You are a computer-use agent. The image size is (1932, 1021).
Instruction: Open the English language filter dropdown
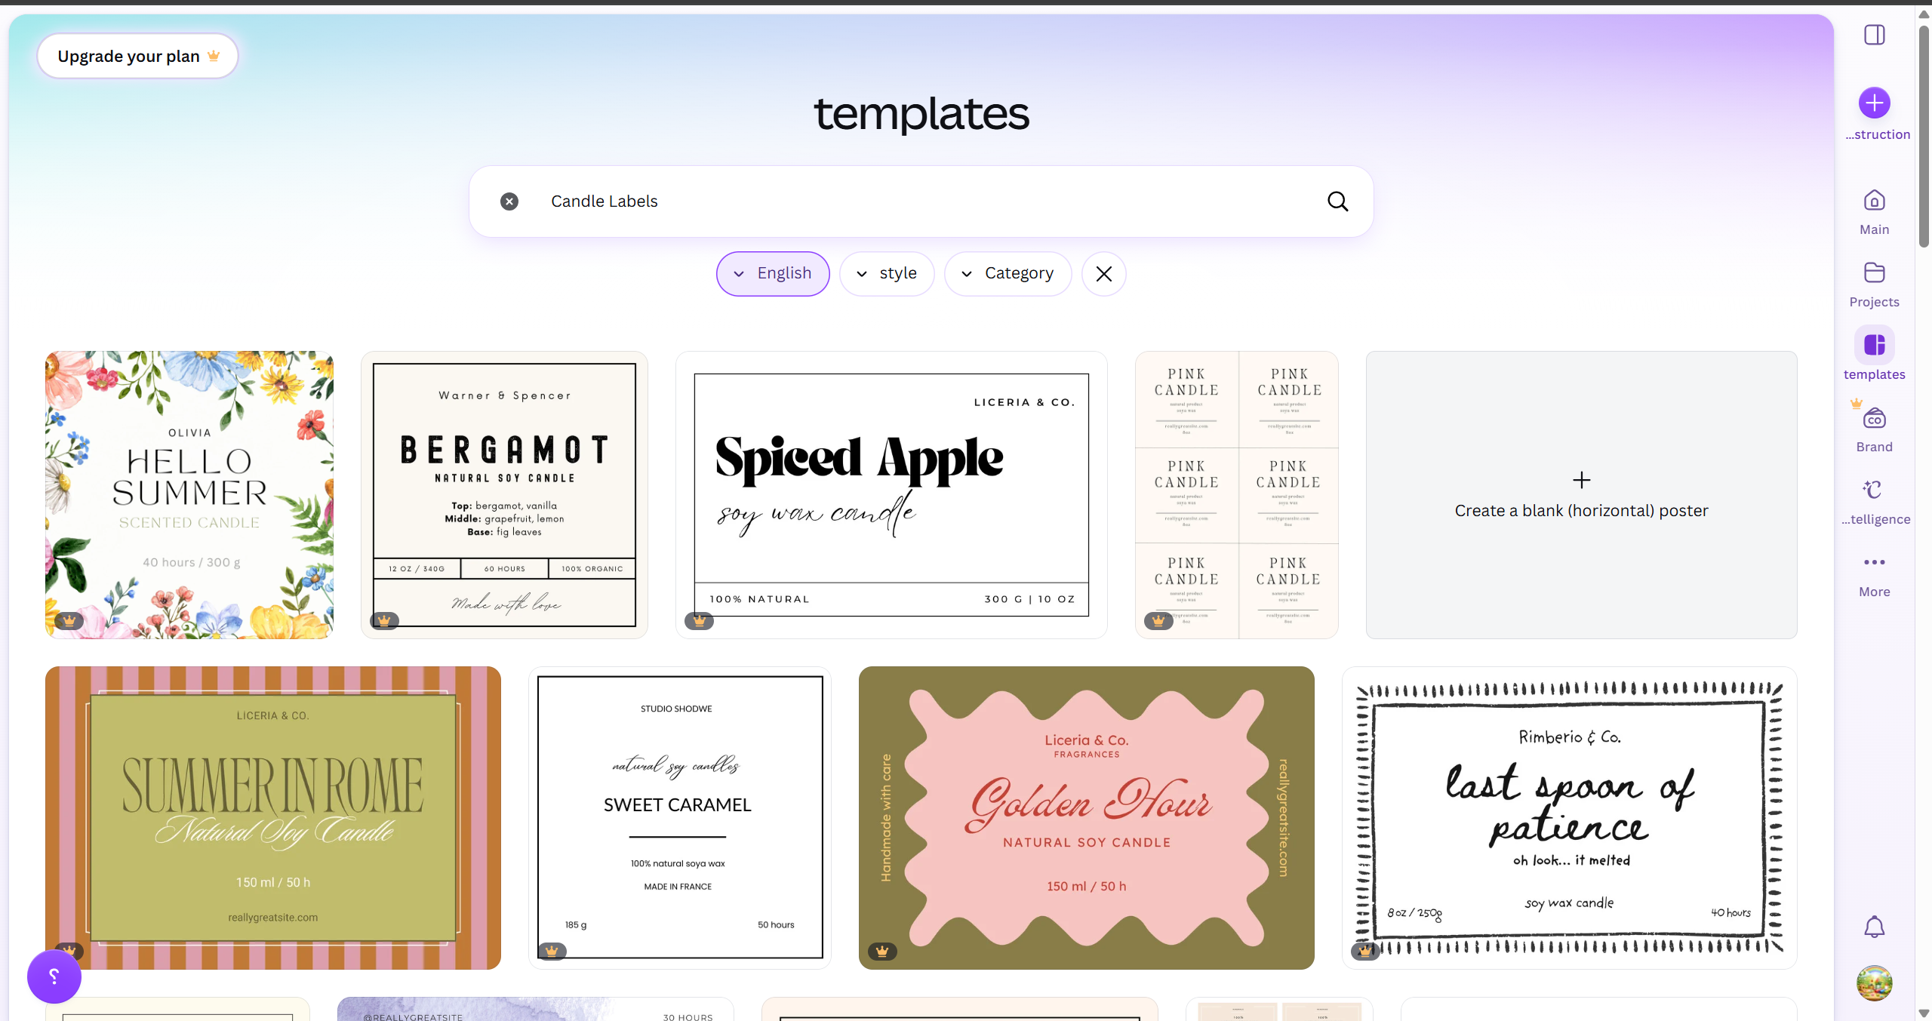pos(773,274)
